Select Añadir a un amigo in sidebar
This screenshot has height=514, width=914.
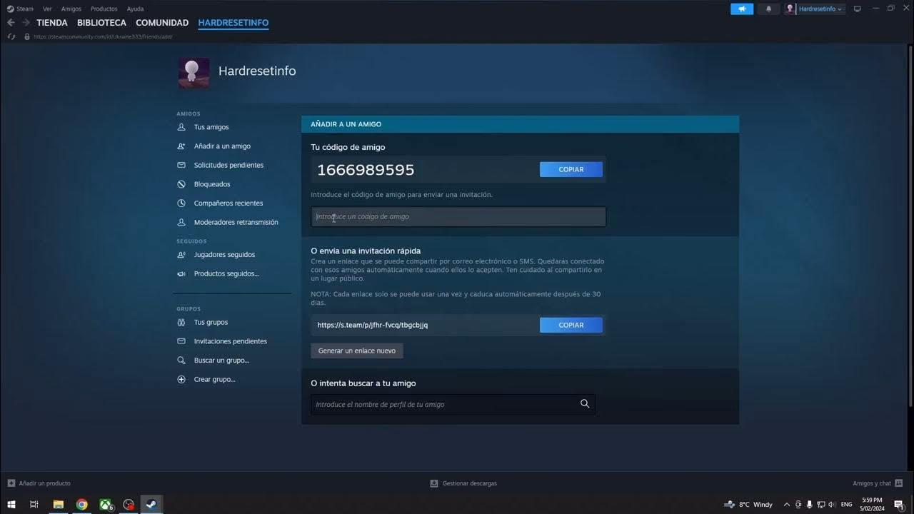click(x=222, y=146)
